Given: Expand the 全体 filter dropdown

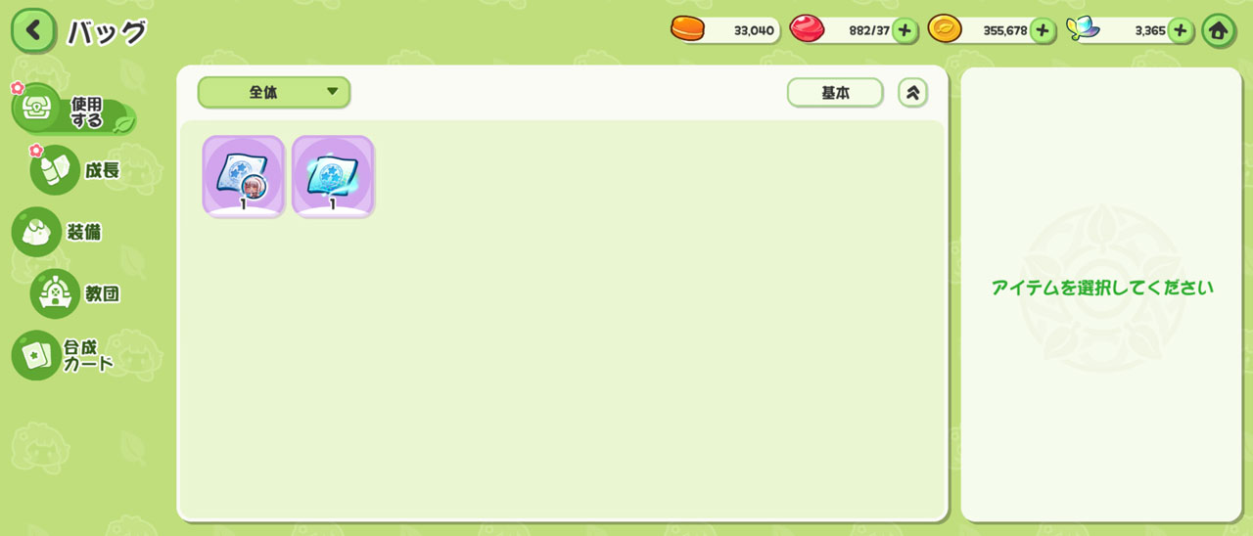Looking at the screenshot, I should tap(274, 92).
